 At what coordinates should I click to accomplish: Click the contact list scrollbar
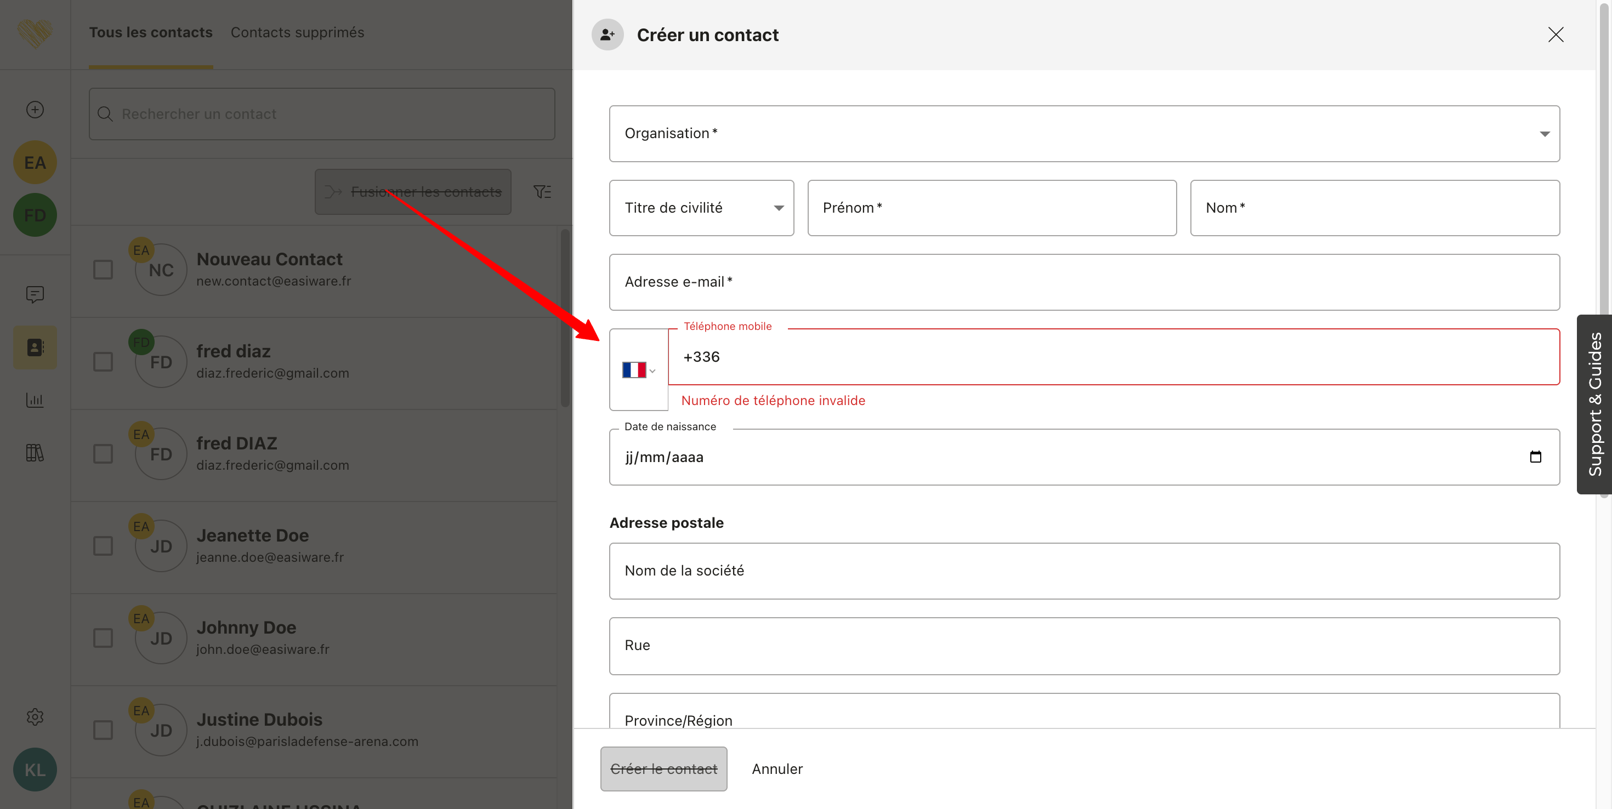[x=565, y=318]
